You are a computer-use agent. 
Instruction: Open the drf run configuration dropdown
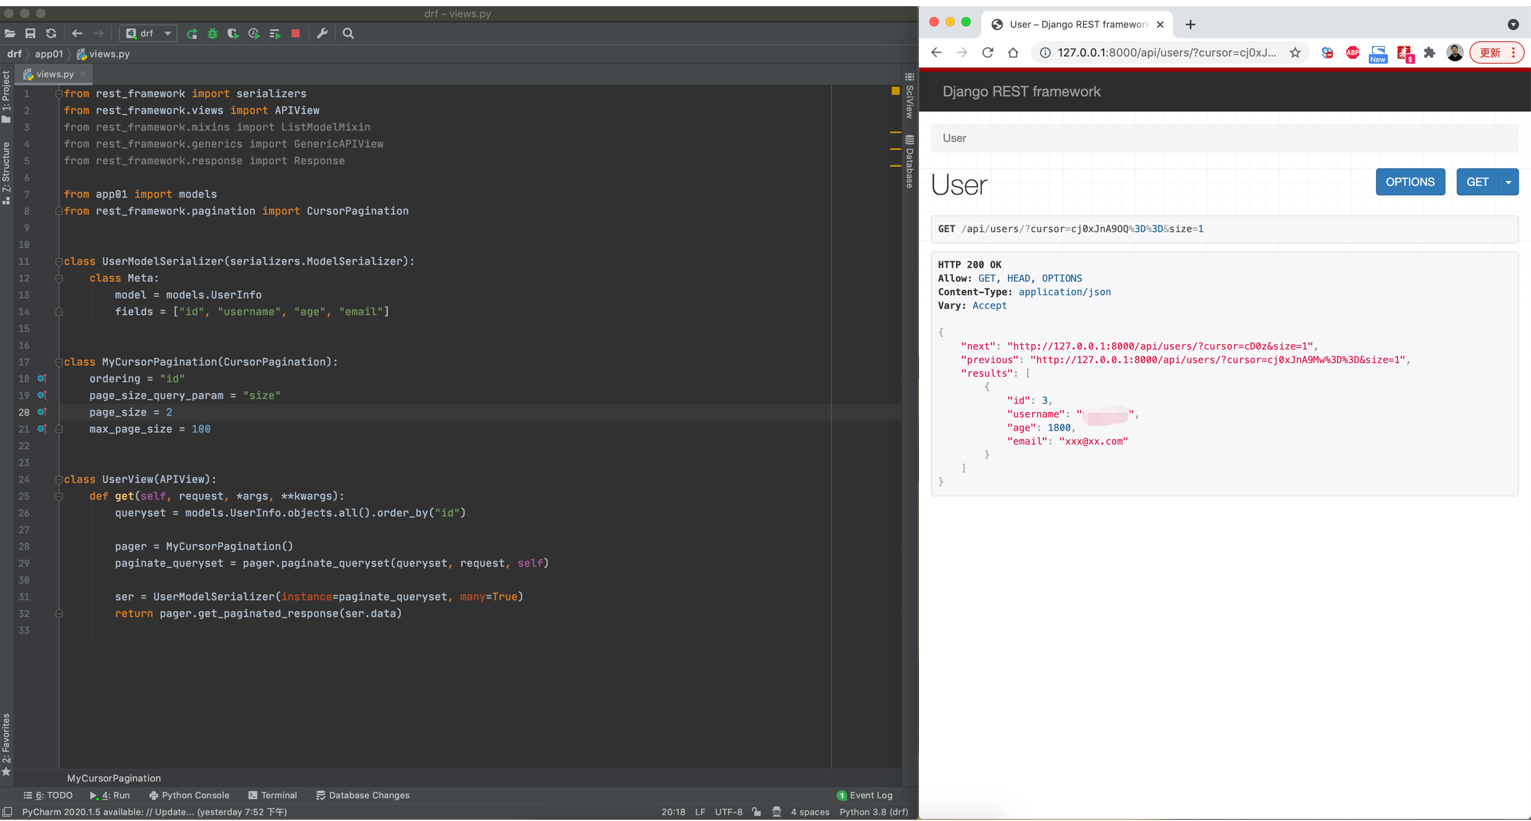148,34
